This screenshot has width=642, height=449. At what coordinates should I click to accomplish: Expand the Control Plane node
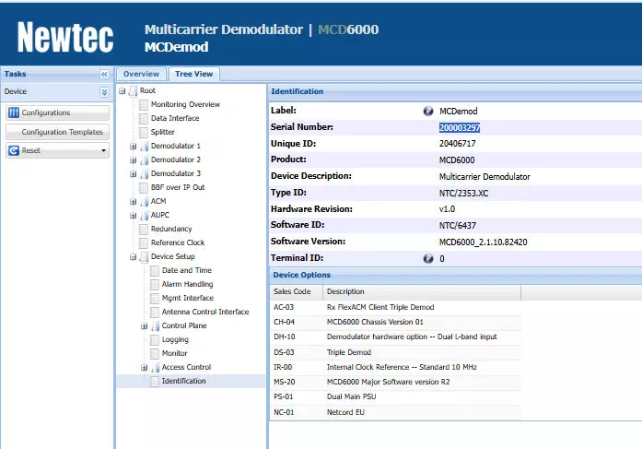[144, 326]
